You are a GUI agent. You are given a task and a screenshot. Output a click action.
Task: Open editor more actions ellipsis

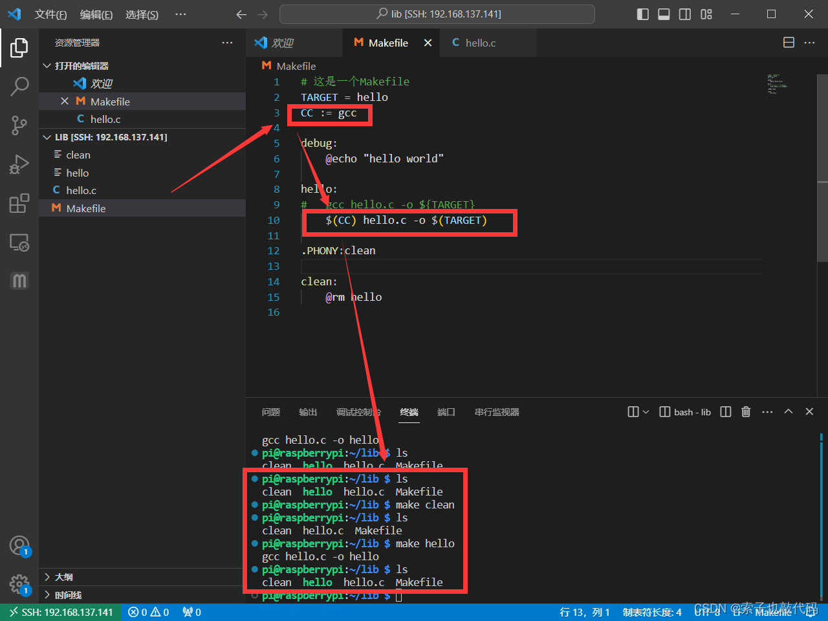pyautogui.click(x=809, y=43)
